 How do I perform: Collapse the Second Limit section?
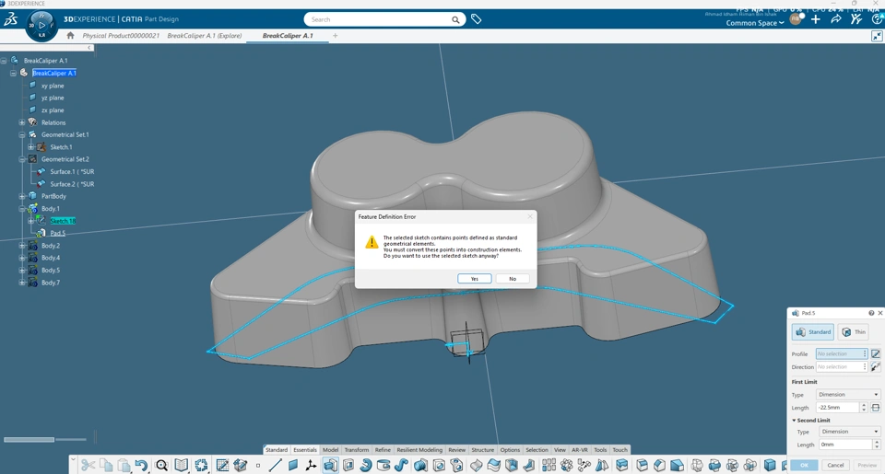(x=794, y=421)
